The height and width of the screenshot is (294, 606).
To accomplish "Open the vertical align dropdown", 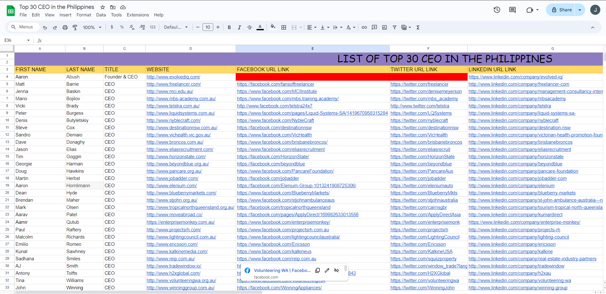I will [x=325, y=27].
